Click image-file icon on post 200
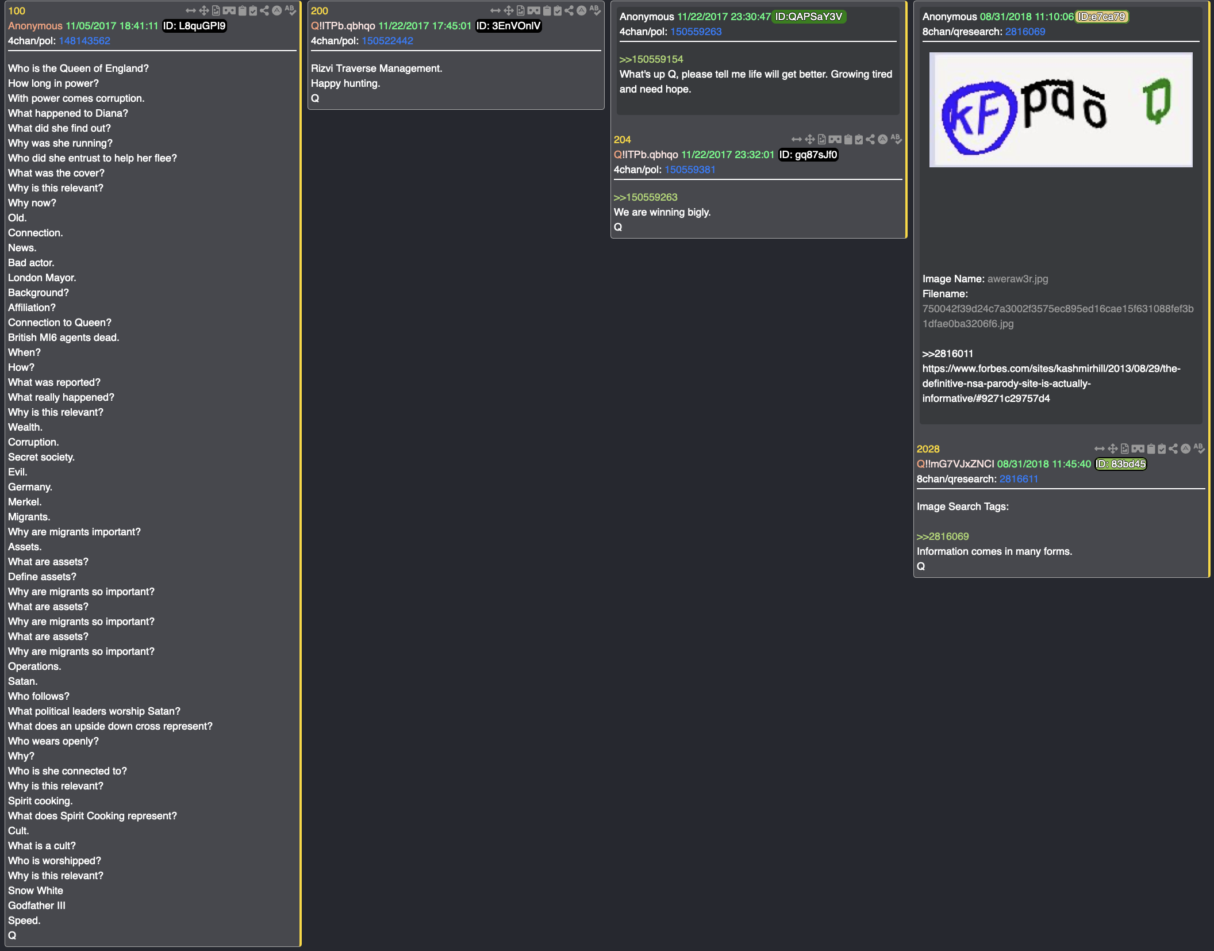Image resolution: width=1214 pixels, height=951 pixels. click(521, 11)
